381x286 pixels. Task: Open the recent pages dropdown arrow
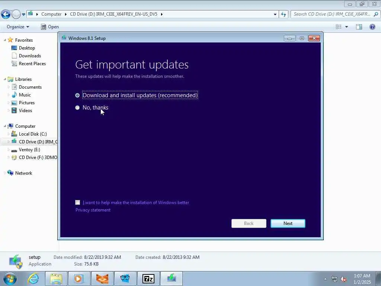click(23, 15)
